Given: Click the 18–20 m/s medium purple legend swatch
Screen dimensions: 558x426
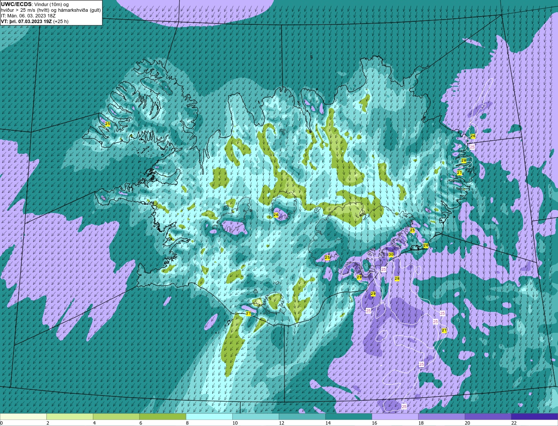Looking at the screenshot, I should click(442, 416).
